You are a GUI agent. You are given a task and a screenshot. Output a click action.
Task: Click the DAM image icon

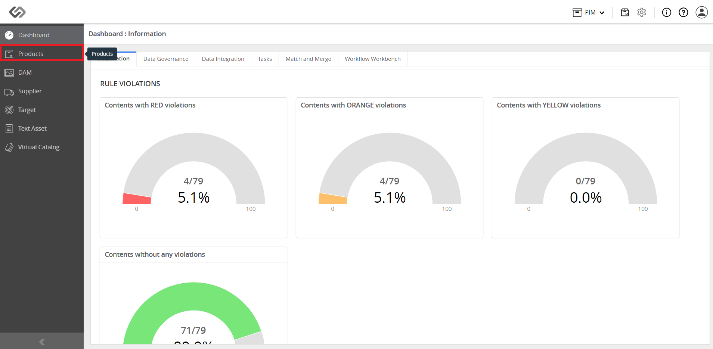9,72
